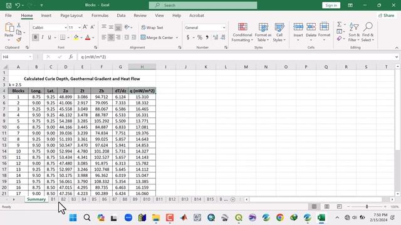Open the General number format dropdown
Screen dimensions: 401x225
pyautogui.click(x=224, y=27)
